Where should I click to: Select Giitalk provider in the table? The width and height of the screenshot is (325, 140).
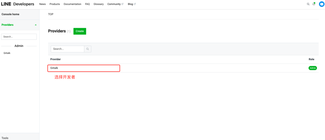(x=54, y=68)
